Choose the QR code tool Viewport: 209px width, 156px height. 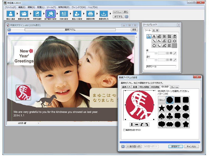(x=170, y=36)
